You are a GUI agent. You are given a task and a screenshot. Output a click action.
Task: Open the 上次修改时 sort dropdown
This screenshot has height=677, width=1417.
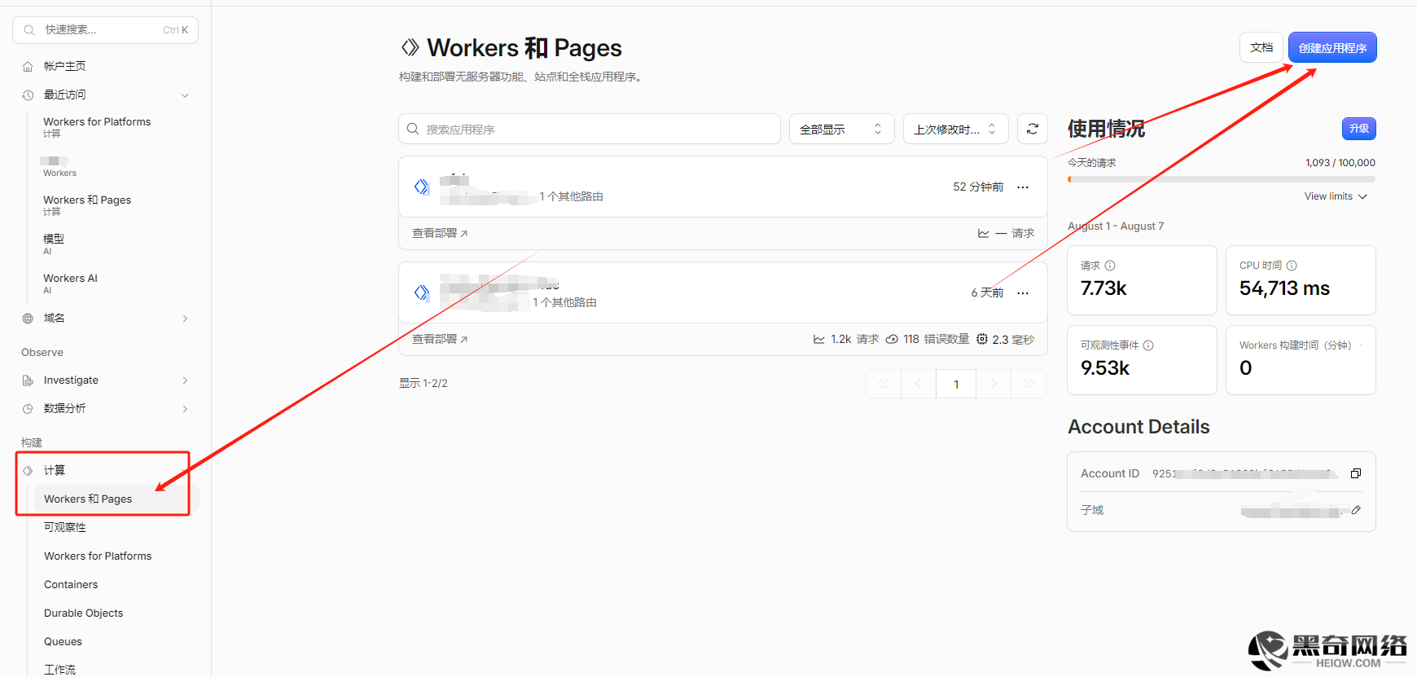(955, 129)
